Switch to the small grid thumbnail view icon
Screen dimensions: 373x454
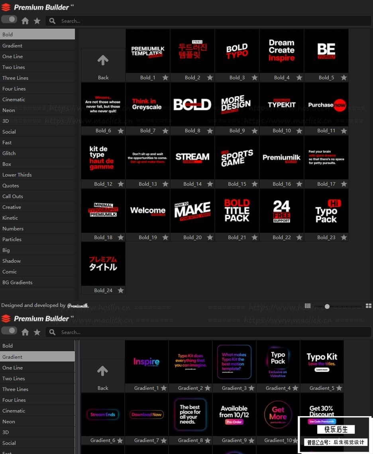tap(308, 306)
